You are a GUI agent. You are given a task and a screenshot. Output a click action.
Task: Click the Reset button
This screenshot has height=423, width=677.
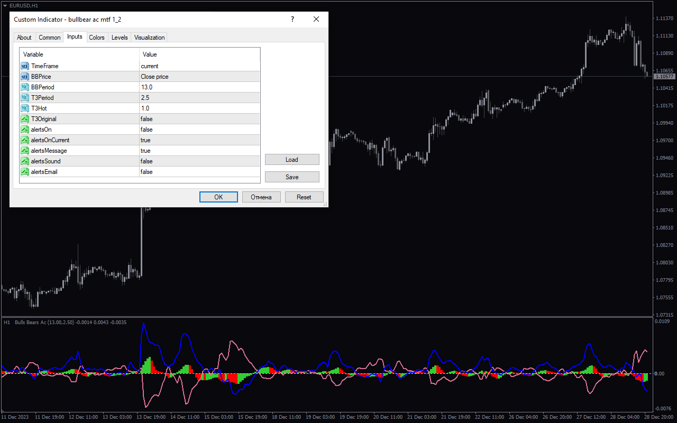304,197
